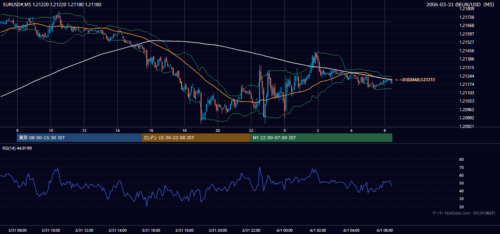Click RSI scale value 50

coord(461,183)
